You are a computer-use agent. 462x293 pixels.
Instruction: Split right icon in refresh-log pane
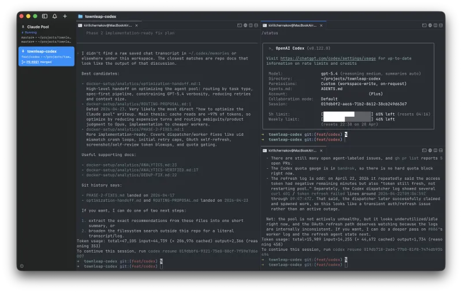435,150
